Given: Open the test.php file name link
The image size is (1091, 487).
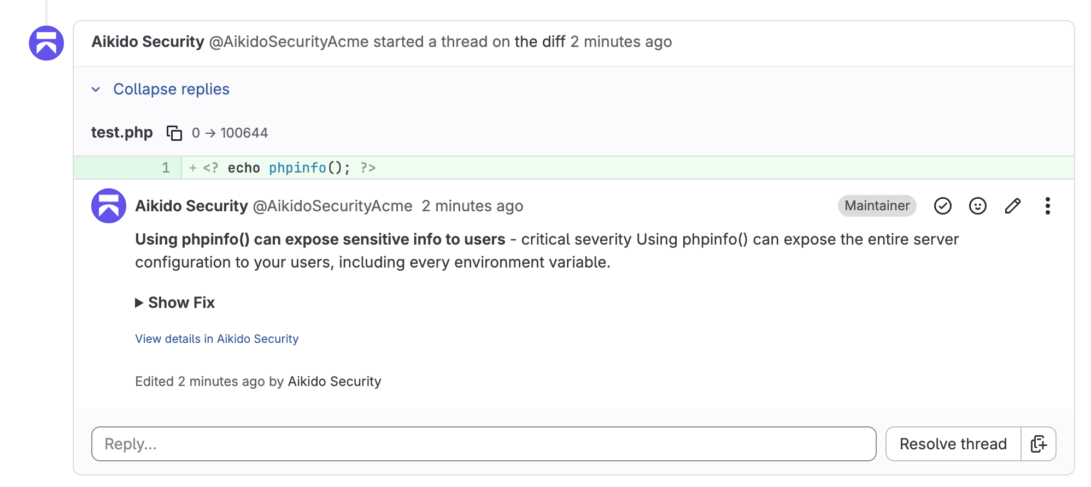Looking at the screenshot, I should coord(122,133).
